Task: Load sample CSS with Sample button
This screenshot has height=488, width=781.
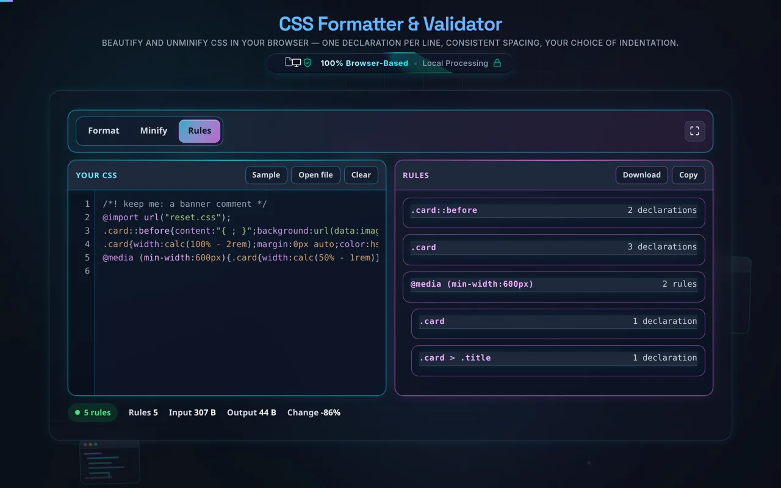Action: 266,175
